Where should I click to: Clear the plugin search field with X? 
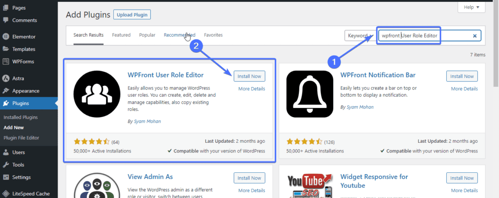(474, 36)
